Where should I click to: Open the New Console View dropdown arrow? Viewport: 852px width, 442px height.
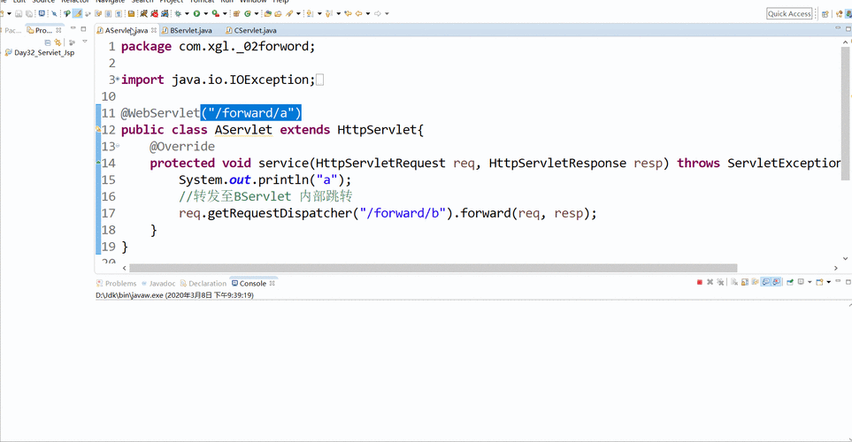click(829, 282)
